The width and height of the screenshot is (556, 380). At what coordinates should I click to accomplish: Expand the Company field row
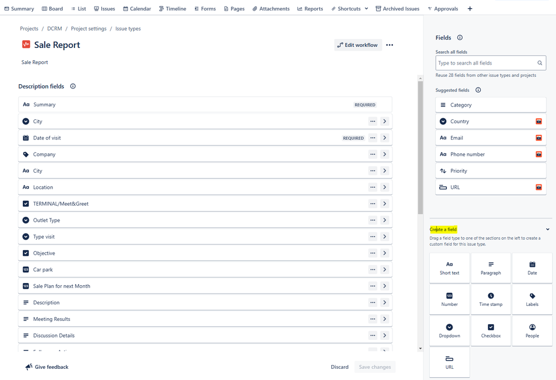[385, 154]
